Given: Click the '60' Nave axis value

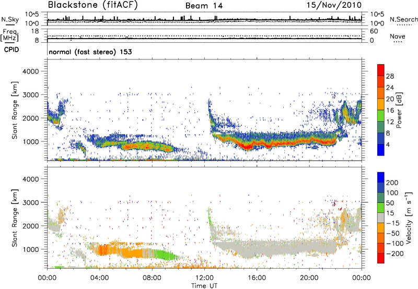Looking at the screenshot, I should tap(374, 31).
